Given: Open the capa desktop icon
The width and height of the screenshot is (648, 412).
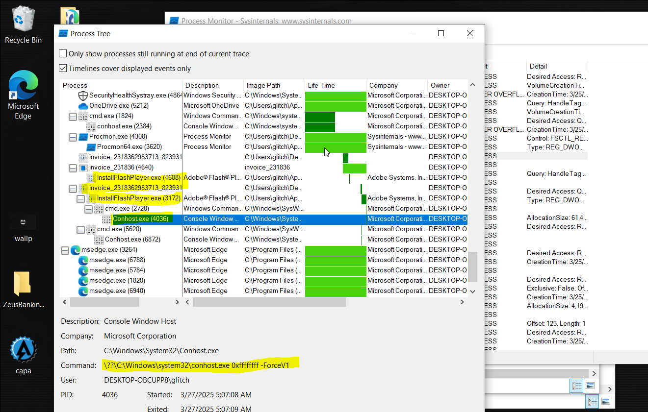Looking at the screenshot, I should pos(23,350).
